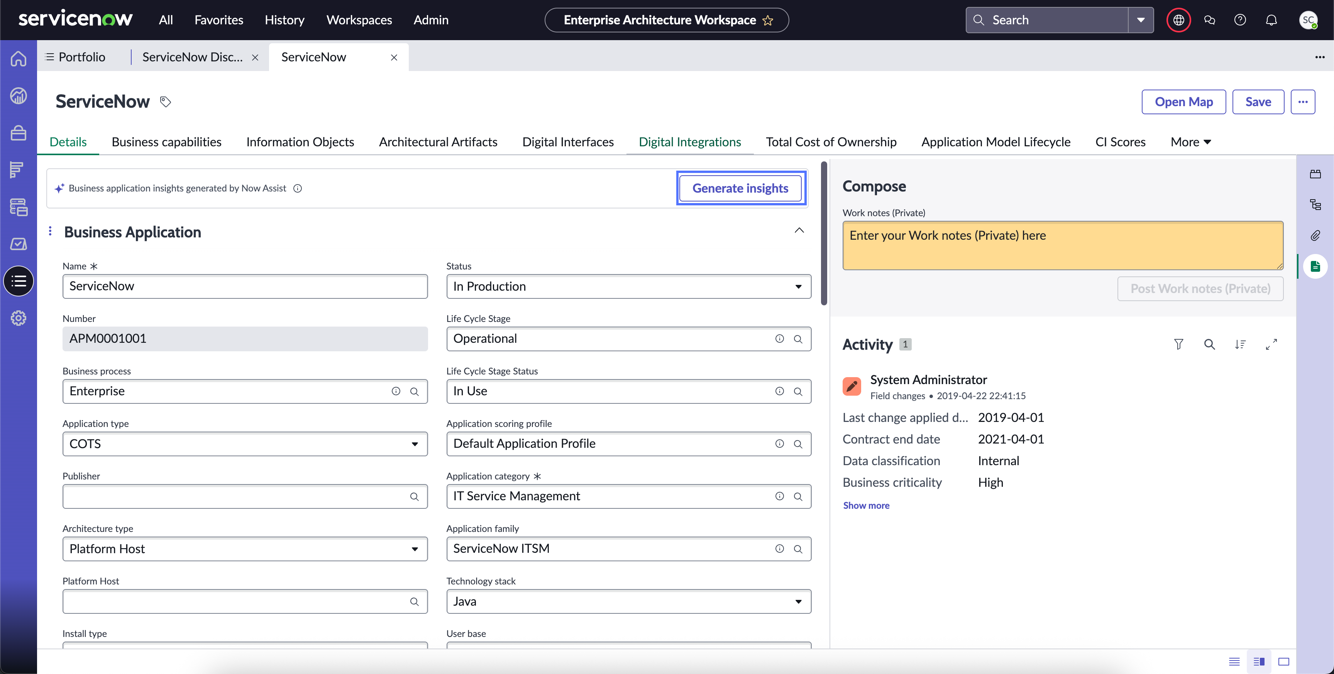Switch to Business capabilities tab

[167, 142]
